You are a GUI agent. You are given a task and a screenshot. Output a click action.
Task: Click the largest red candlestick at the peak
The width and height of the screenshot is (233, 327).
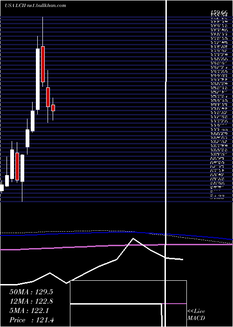click(43, 64)
